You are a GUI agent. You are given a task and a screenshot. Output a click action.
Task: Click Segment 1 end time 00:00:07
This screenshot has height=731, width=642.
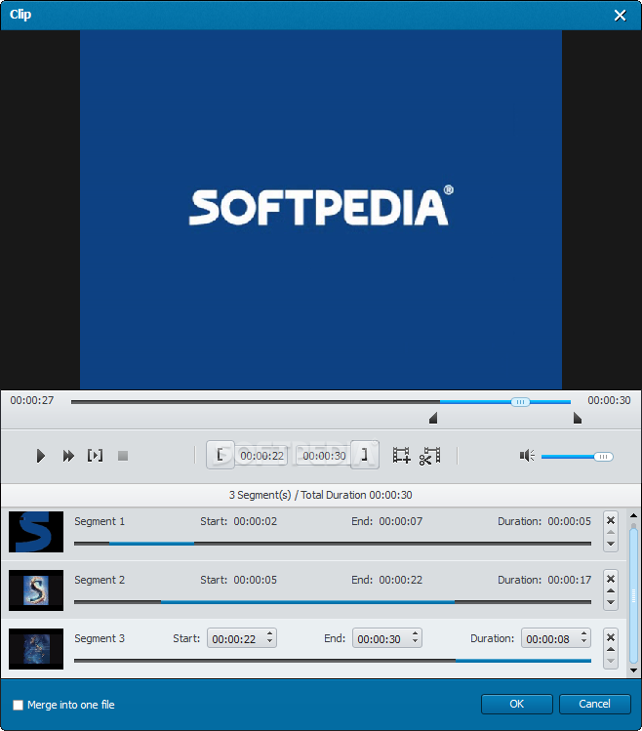(400, 521)
